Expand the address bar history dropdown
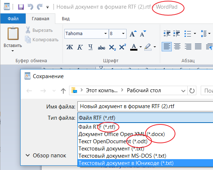The image size is (213, 170). click(x=183, y=91)
